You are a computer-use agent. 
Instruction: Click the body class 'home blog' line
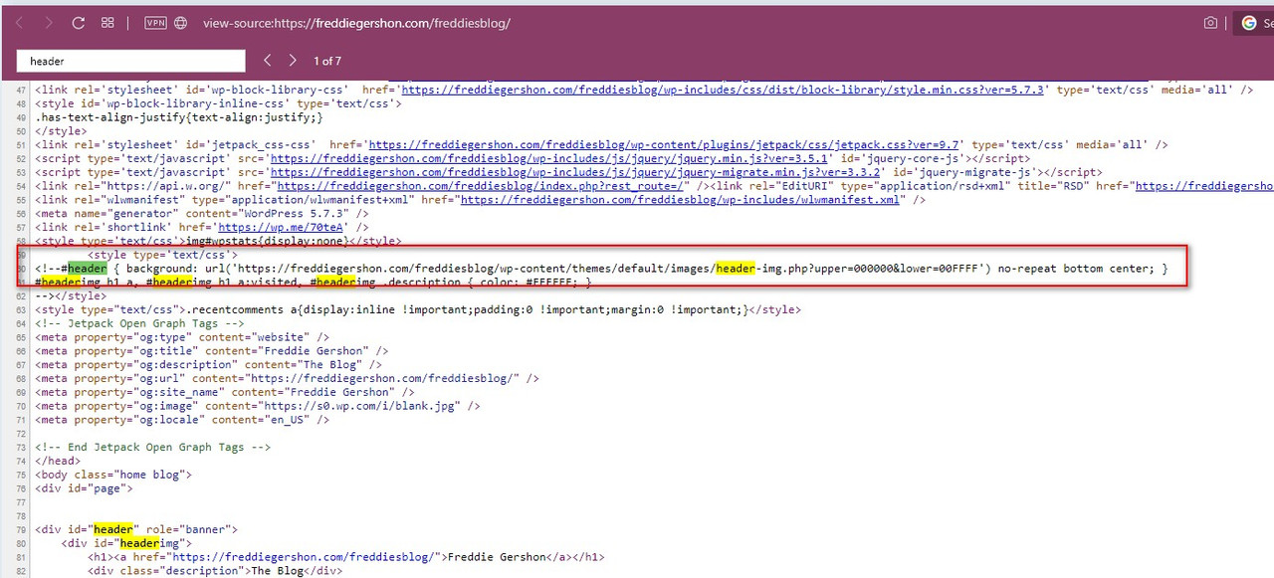113,476
